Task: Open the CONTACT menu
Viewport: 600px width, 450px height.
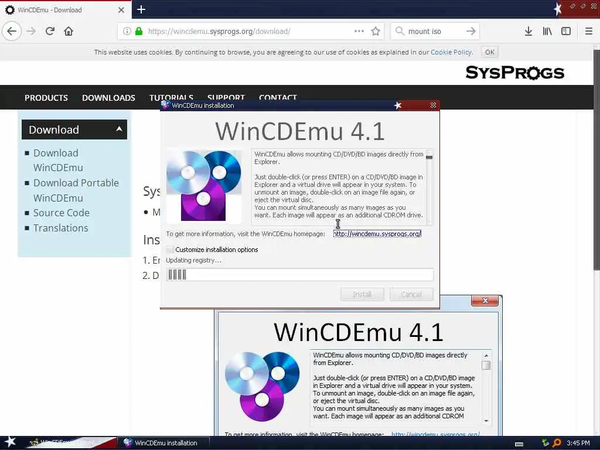Action: click(278, 97)
